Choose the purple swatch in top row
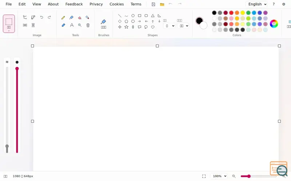 tap(266, 13)
